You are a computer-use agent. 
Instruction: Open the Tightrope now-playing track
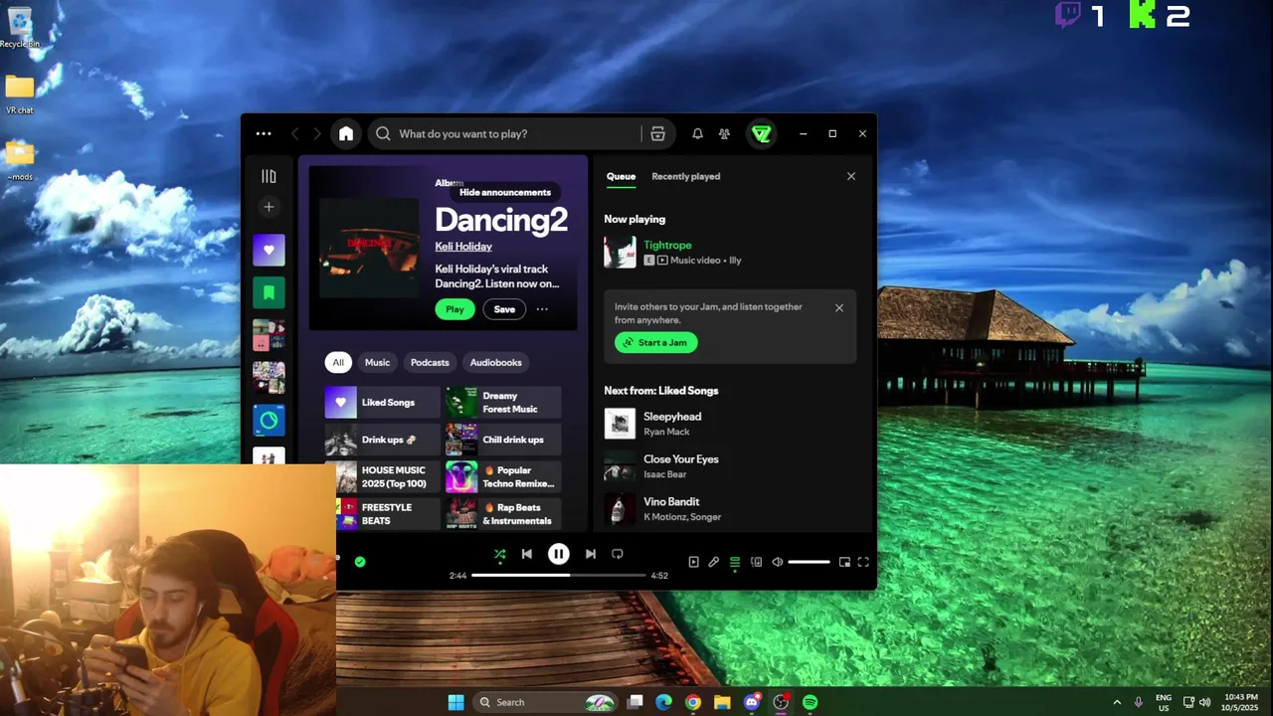tap(667, 245)
